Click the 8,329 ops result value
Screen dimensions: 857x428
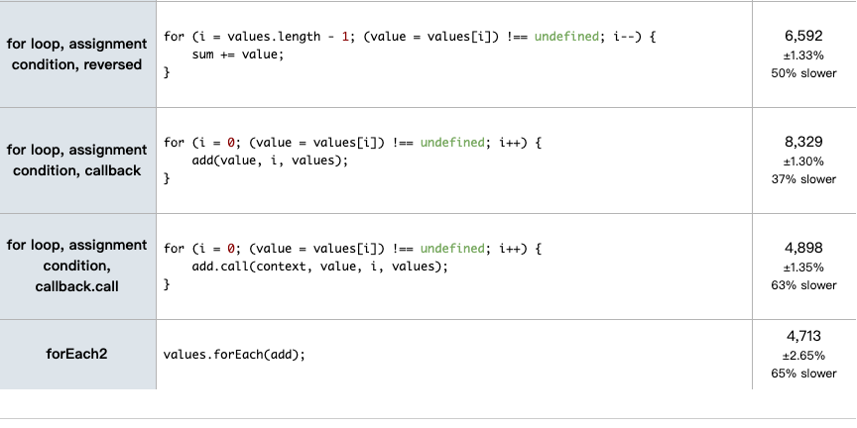pyautogui.click(x=803, y=142)
